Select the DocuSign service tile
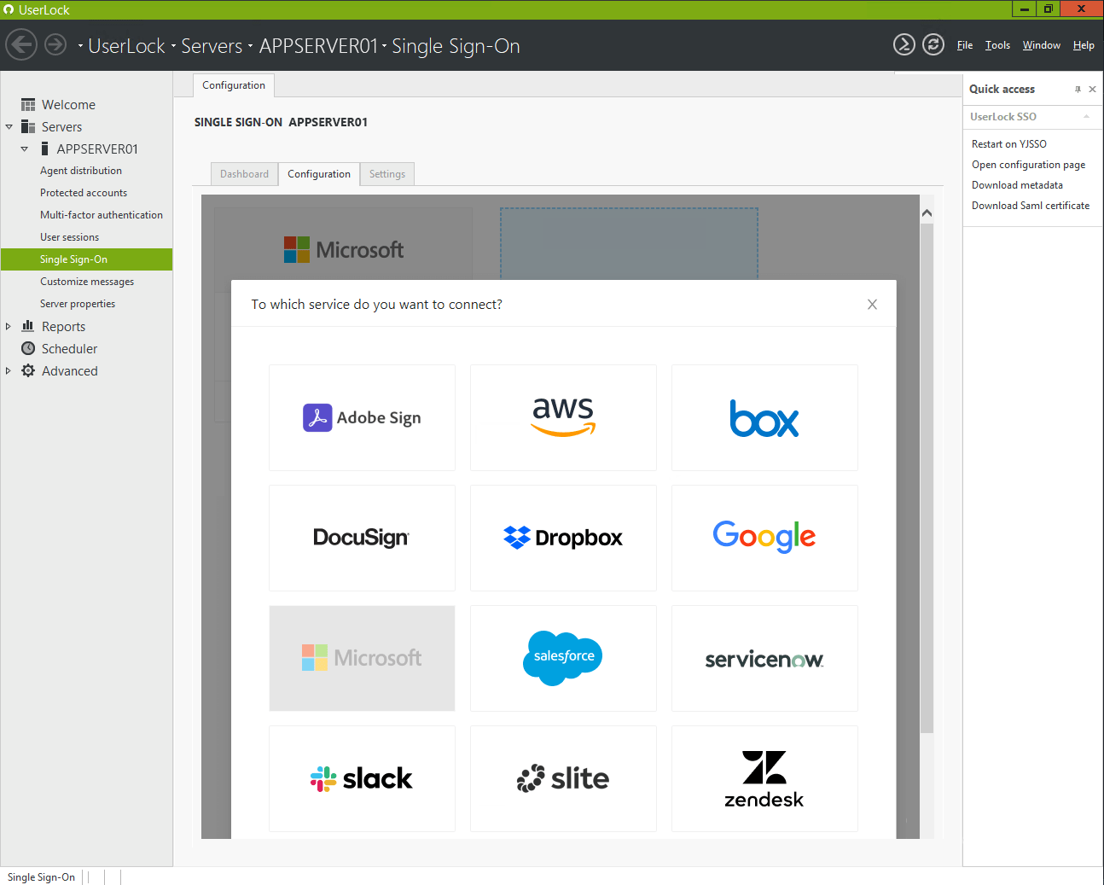 (362, 538)
